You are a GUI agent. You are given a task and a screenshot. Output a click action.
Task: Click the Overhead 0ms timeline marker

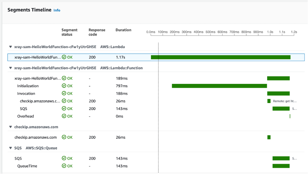point(290,116)
